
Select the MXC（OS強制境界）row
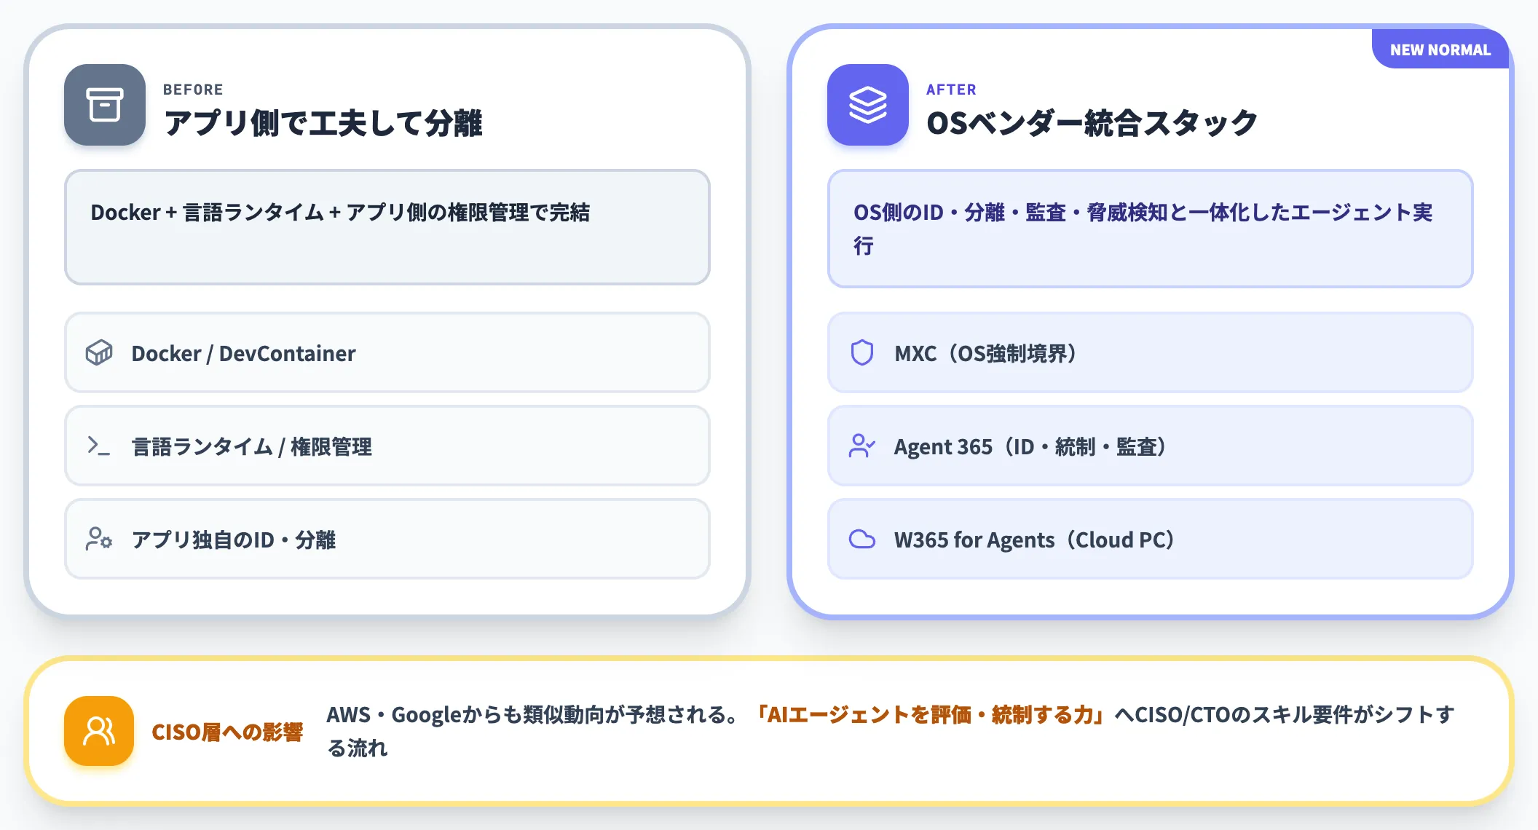tap(1151, 353)
